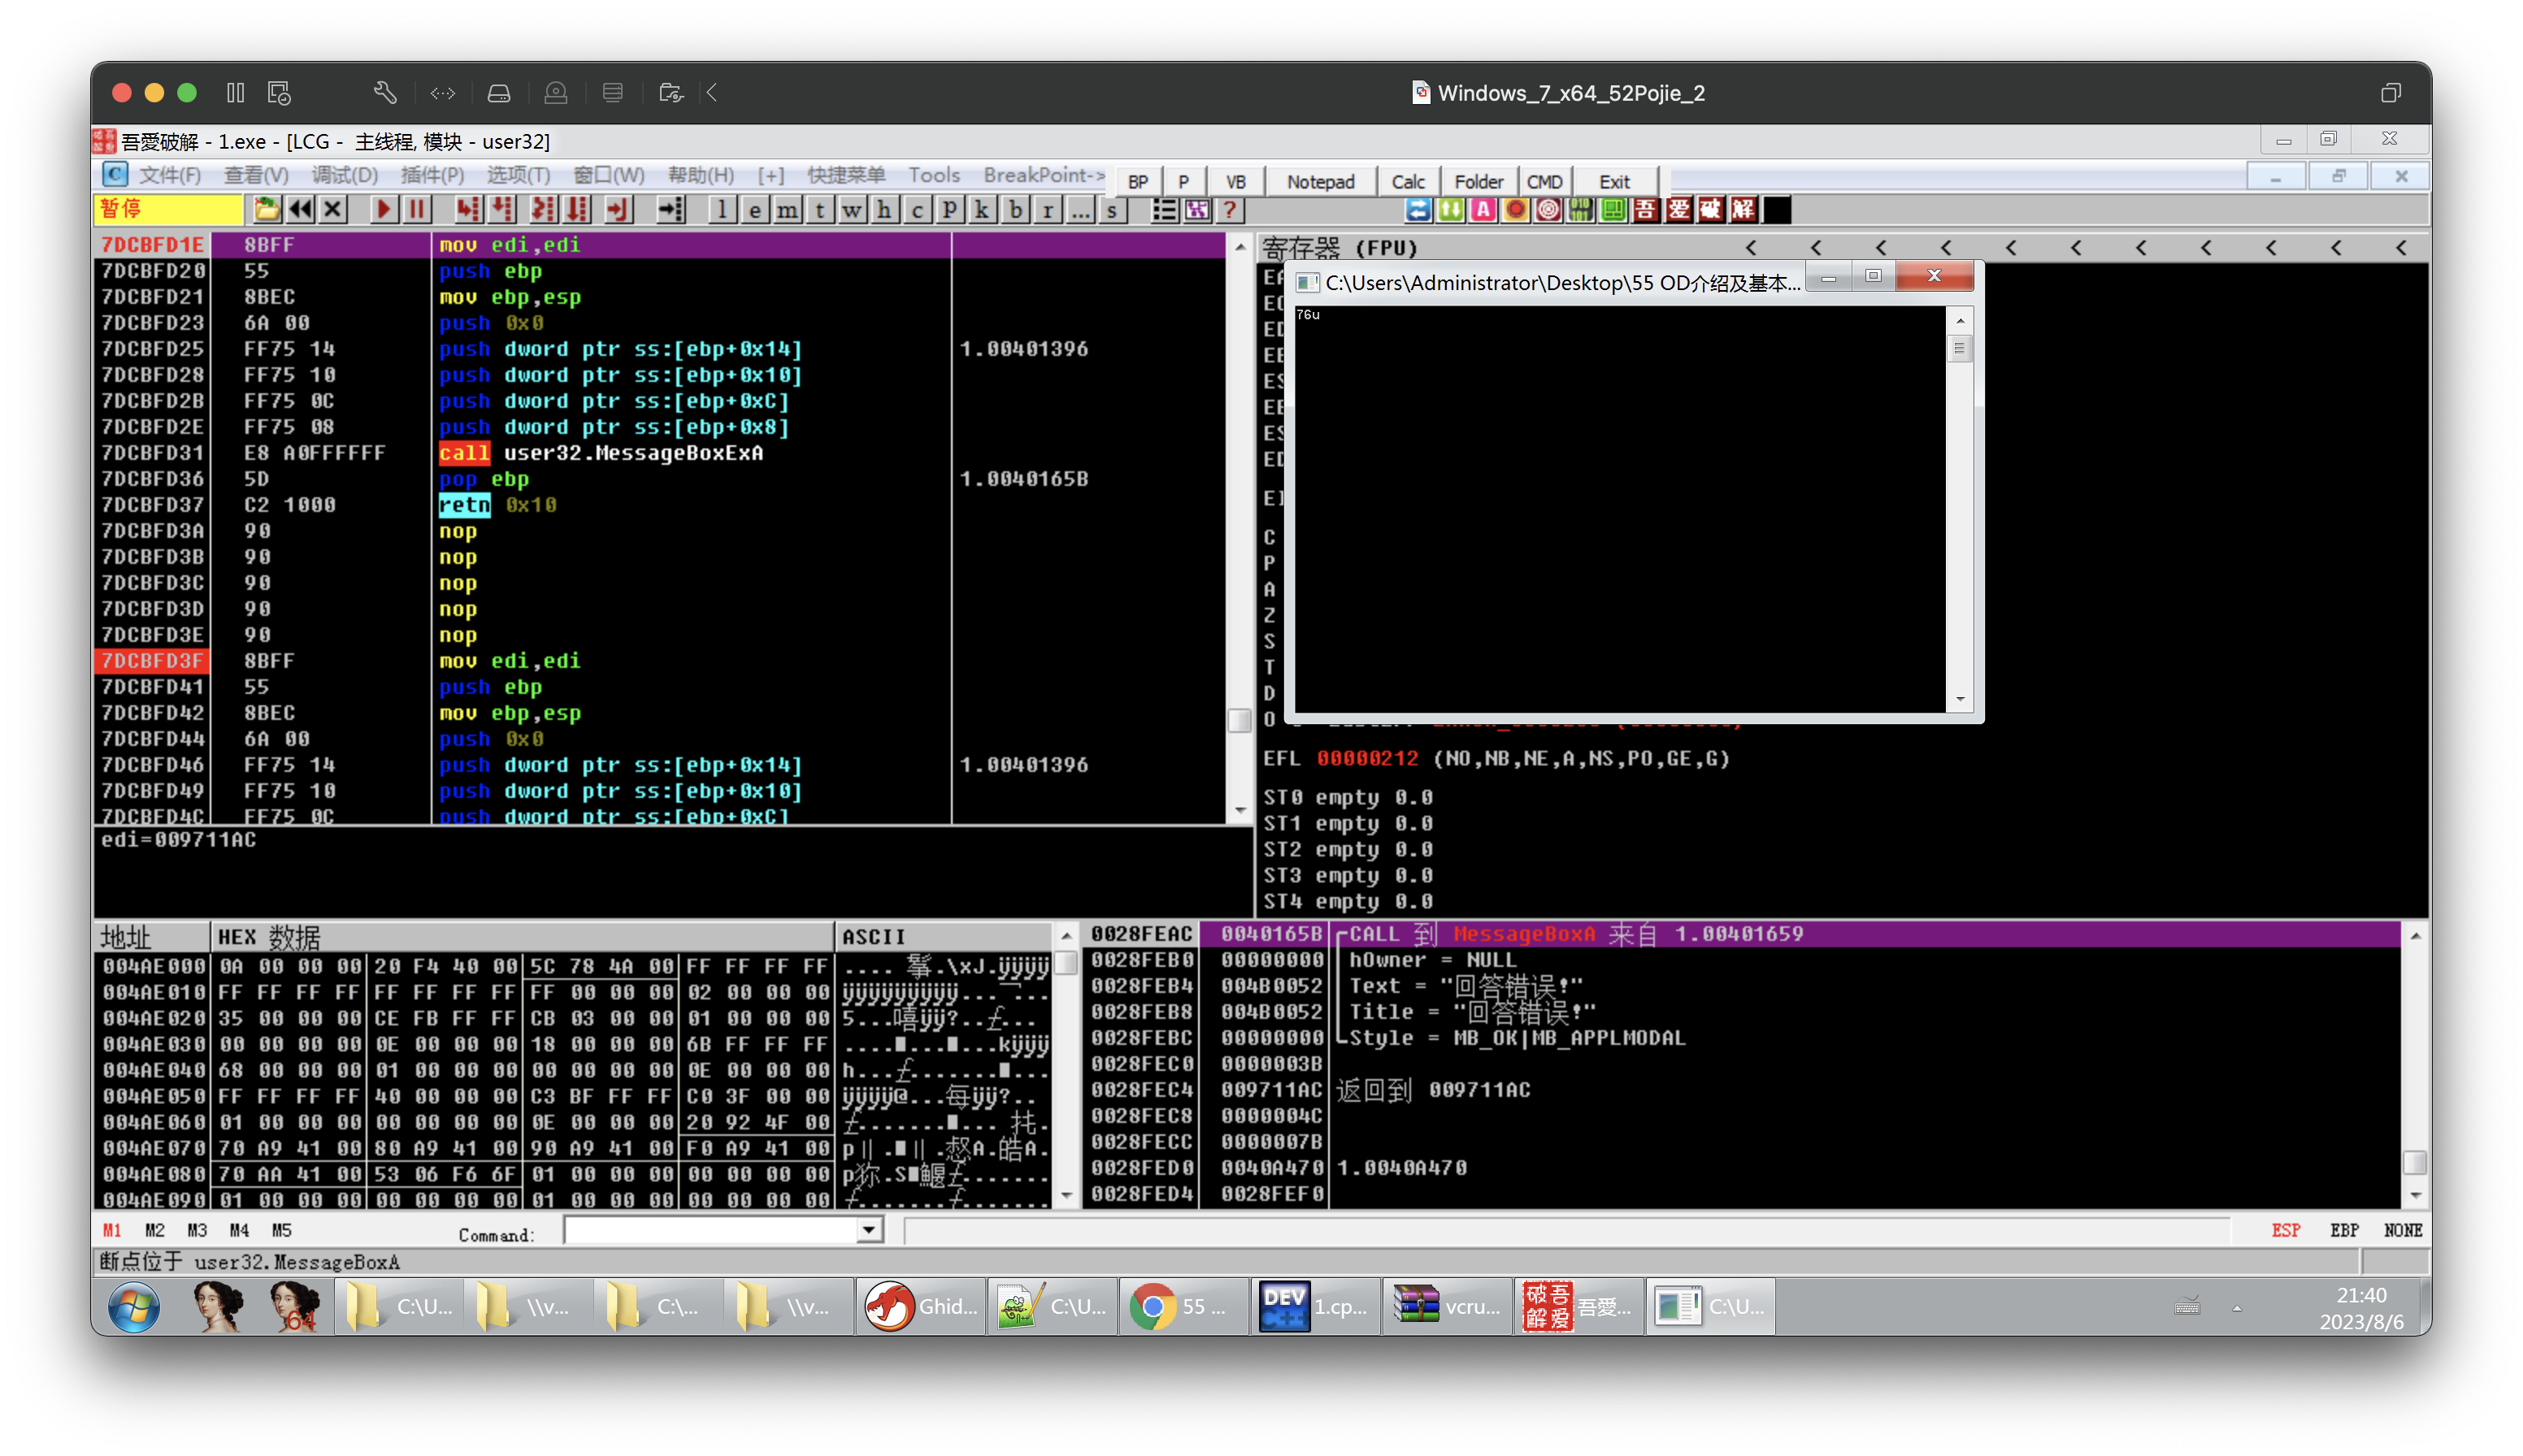Open the 插件(P) menu
The width and height of the screenshot is (2523, 1456).
click(x=432, y=175)
